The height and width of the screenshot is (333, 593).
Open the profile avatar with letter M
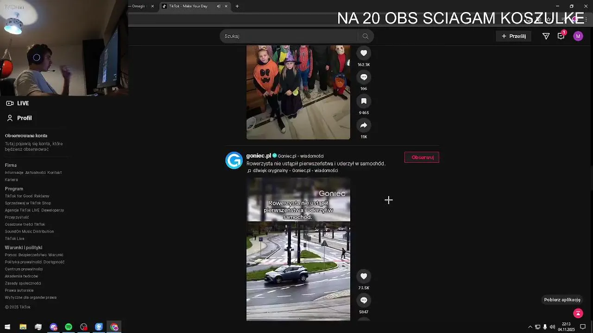[578, 36]
